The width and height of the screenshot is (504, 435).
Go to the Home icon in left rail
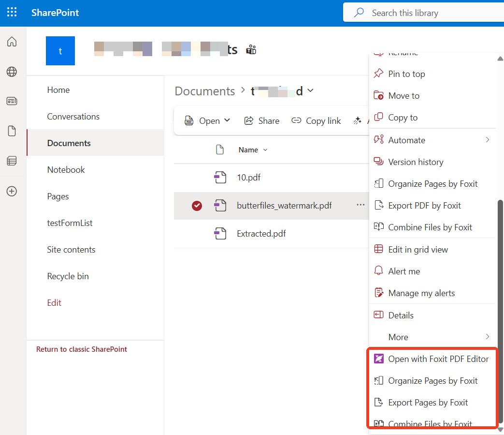tap(12, 42)
